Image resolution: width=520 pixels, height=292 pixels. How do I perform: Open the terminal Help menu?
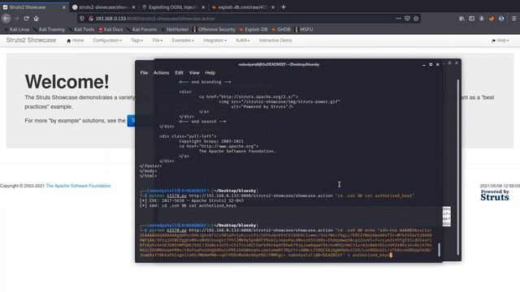pos(210,72)
